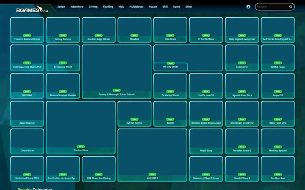
Task: Open Charm Farm game tile
Action: tap(27, 141)
